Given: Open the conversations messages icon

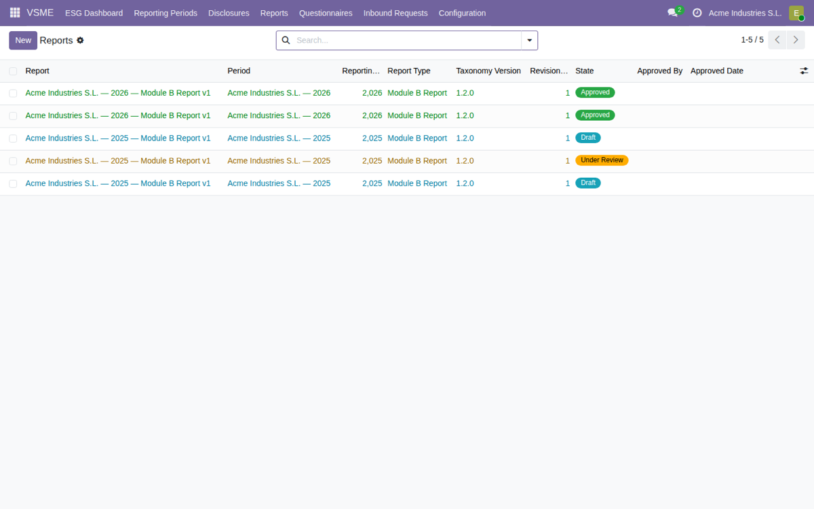Looking at the screenshot, I should (x=673, y=13).
